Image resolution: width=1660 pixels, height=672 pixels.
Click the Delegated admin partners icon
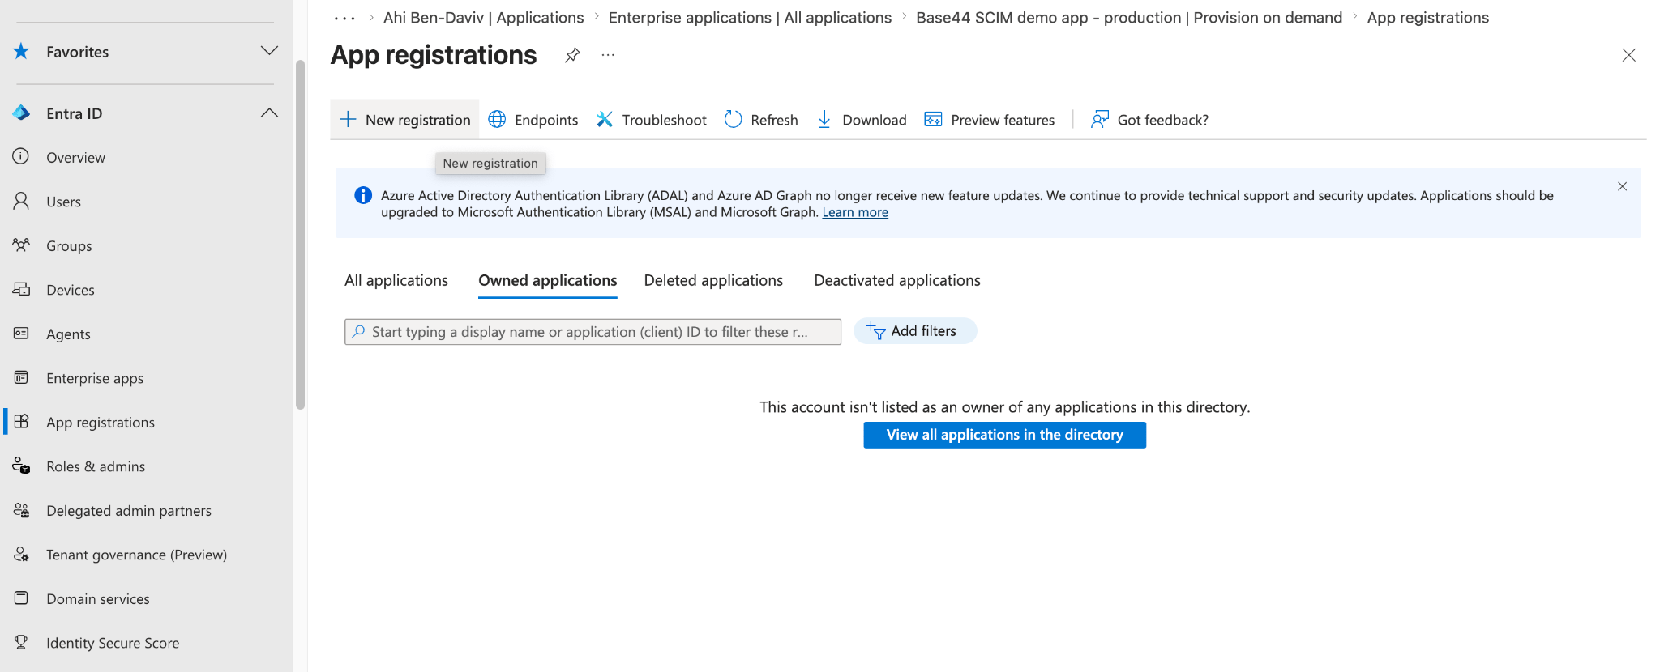click(21, 510)
